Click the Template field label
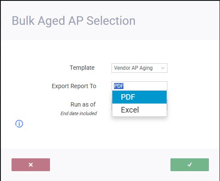This screenshot has height=181, width=220. pyautogui.click(x=82, y=68)
